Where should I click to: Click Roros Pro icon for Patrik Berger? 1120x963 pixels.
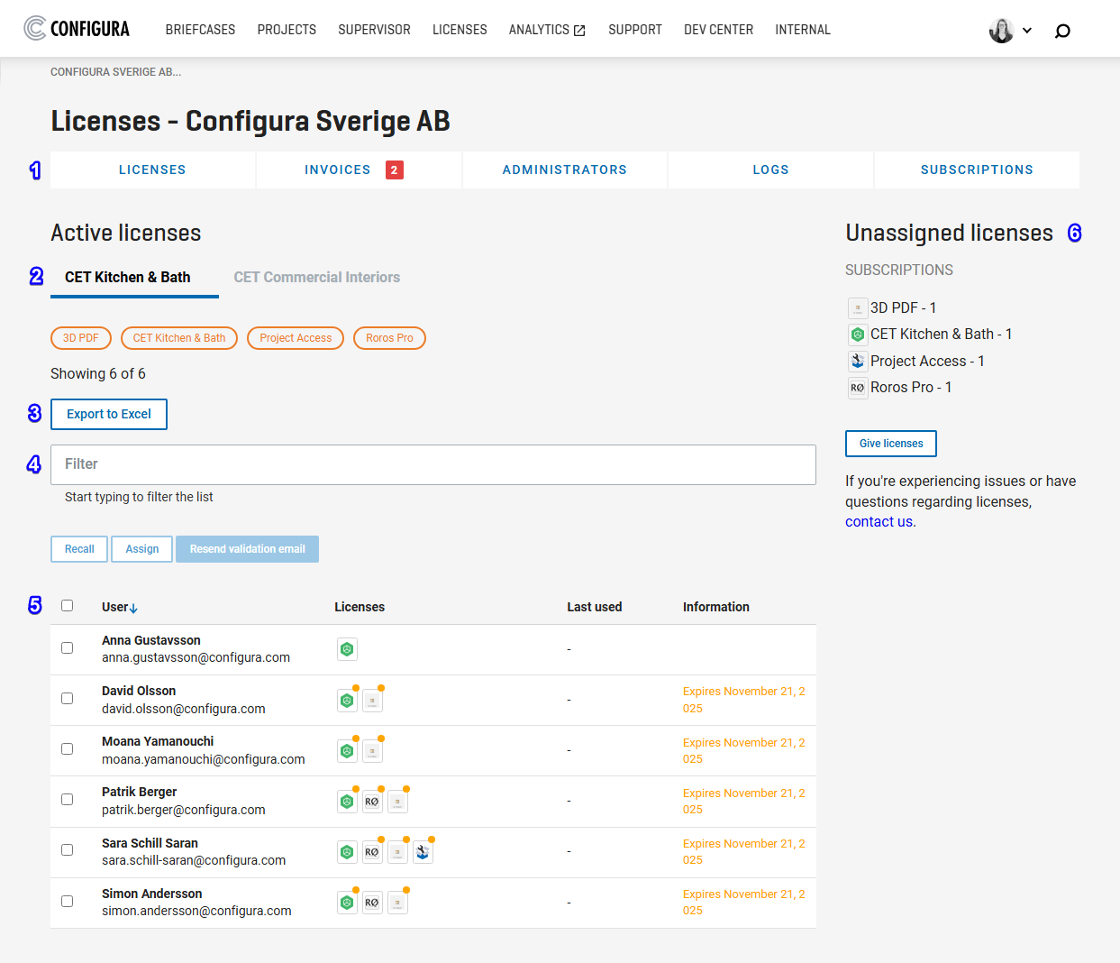pyautogui.click(x=372, y=801)
